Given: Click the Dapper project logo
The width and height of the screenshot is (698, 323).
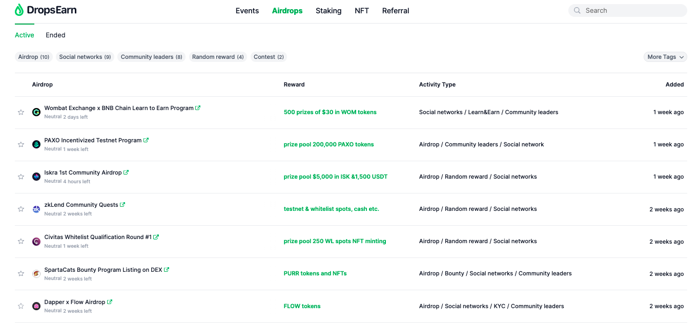Looking at the screenshot, I should click(x=36, y=306).
